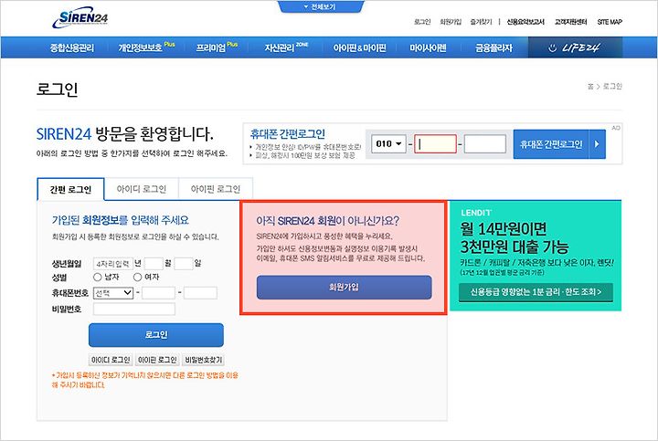658x441 pixels.
Task: Open the 종합신용관리 menu
Action: tap(72, 47)
